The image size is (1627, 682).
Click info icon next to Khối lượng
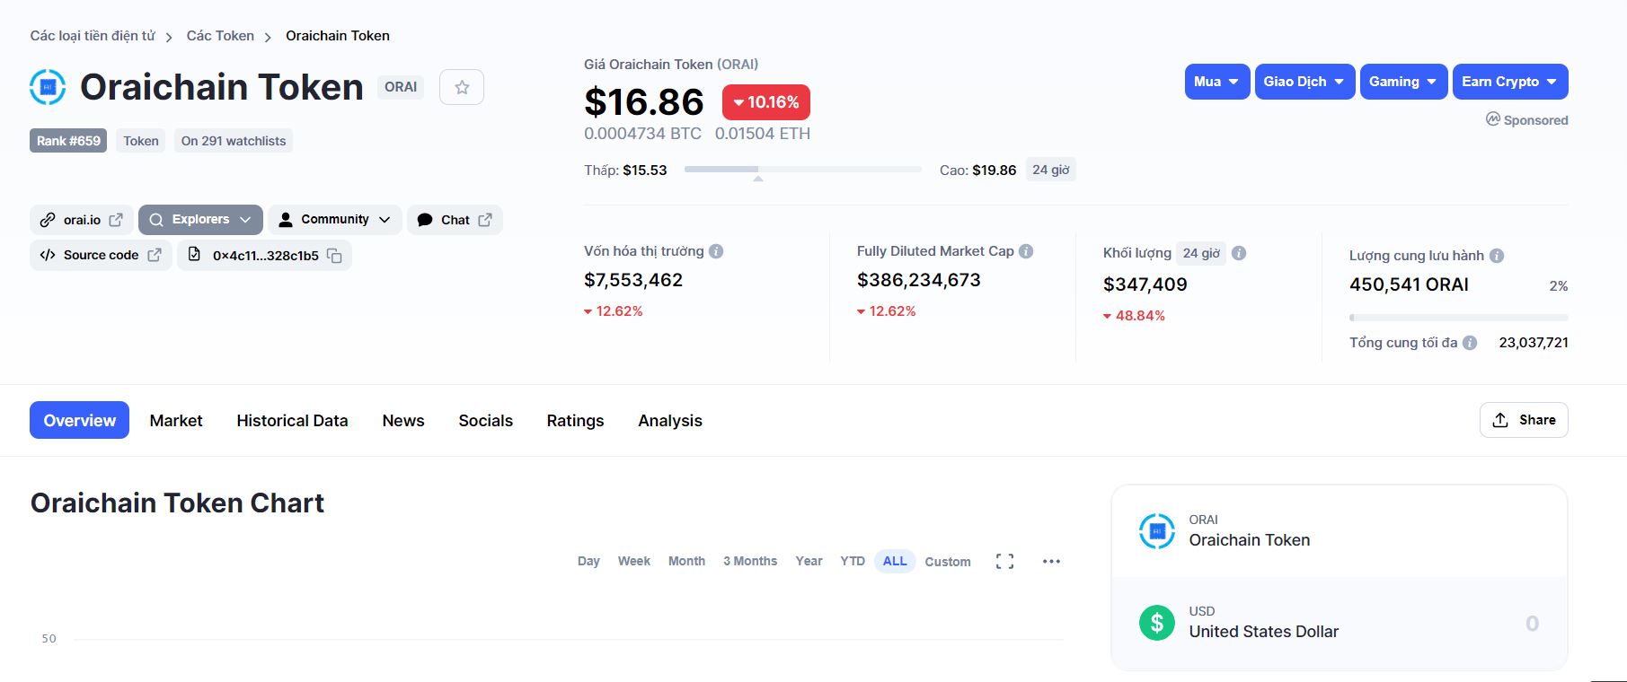pos(1239,253)
